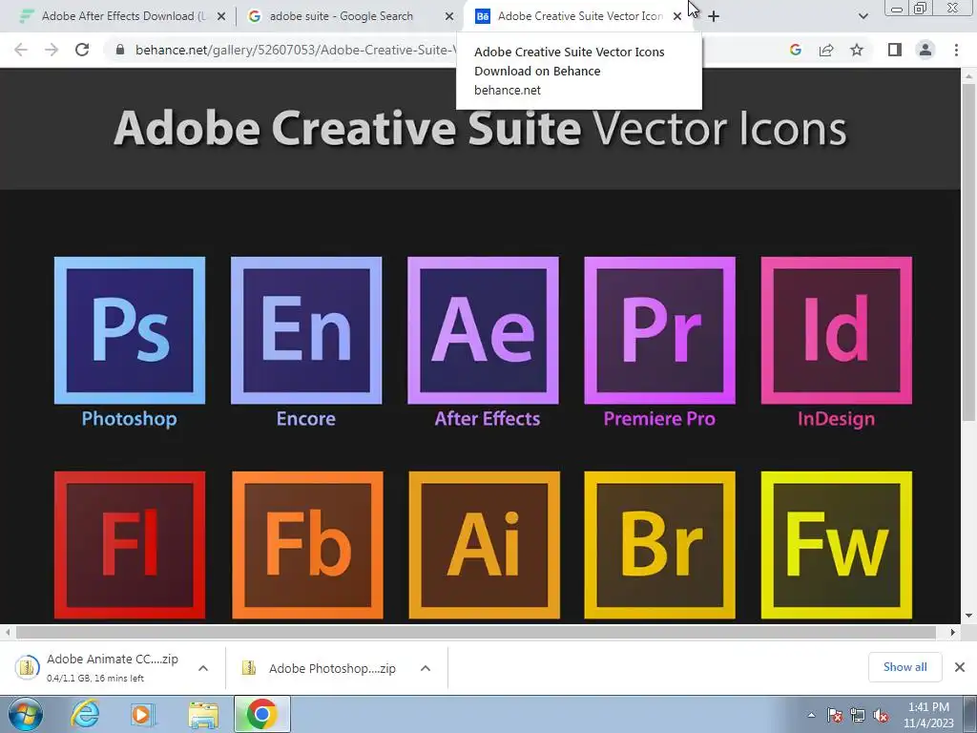The width and height of the screenshot is (977, 733).
Task: Expand options for Adobe Animate CC zip download
Action: pyautogui.click(x=203, y=668)
